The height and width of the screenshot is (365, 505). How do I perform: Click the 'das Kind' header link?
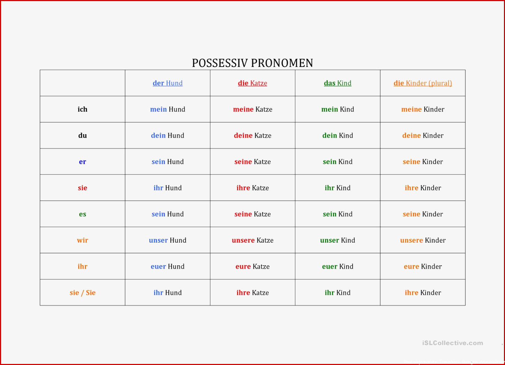[x=337, y=83]
